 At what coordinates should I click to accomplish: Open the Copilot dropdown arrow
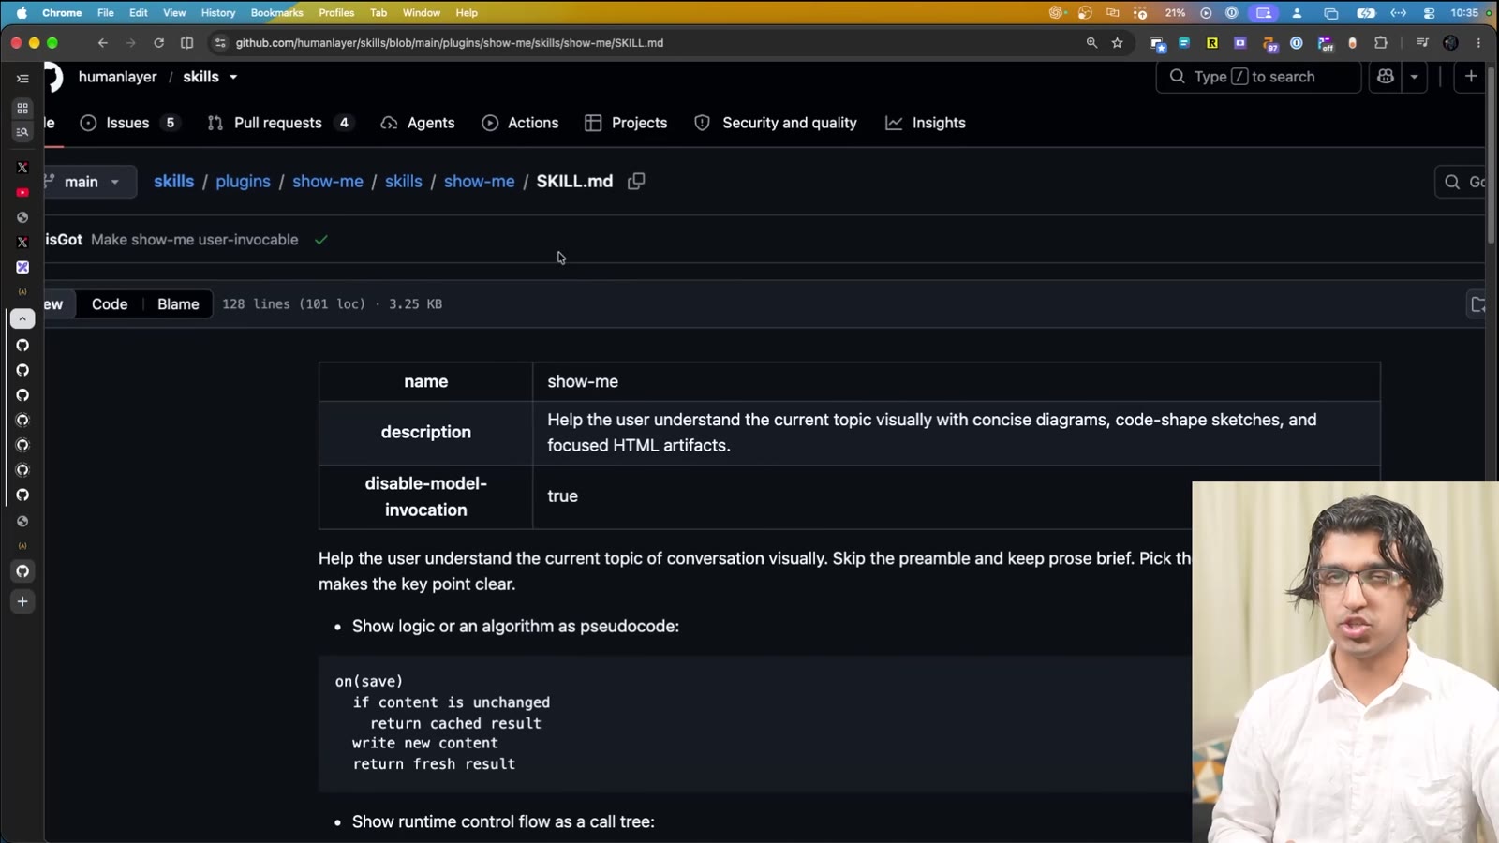(x=1414, y=77)
